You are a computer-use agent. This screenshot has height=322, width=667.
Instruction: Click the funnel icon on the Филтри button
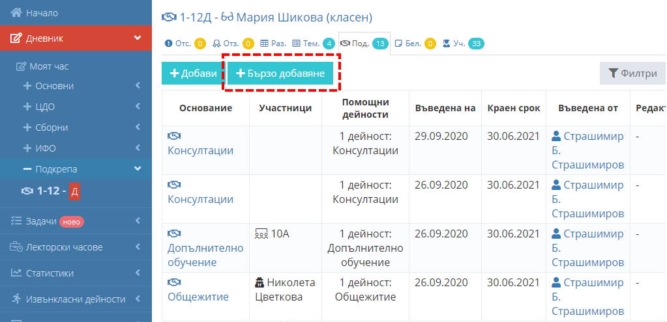coord(612,74)
